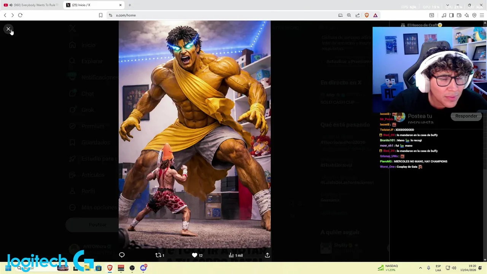487x274 pixels.
Task: Repost the image using the retweet icon
Action: pyautogui.click(x=160, y=255)
